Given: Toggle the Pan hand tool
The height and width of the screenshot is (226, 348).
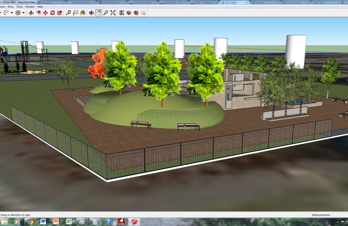Looking at the screenshot, I should point(99,13).
